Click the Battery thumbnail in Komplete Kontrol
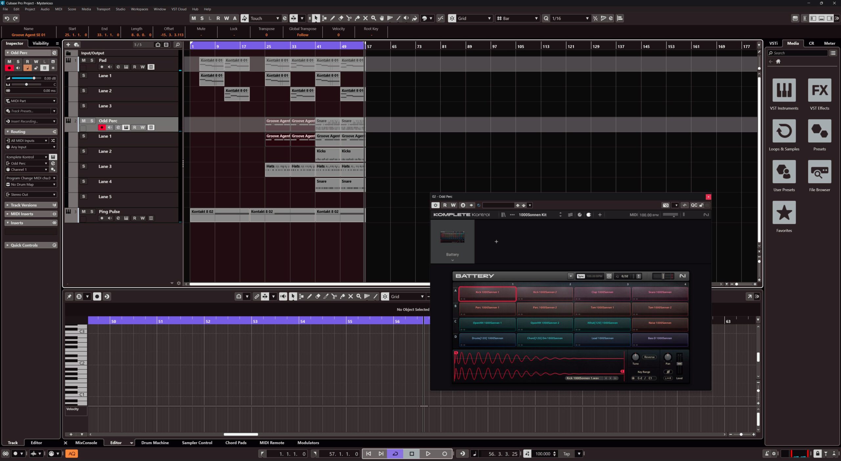The image size is (841, 461). [452, 237]
